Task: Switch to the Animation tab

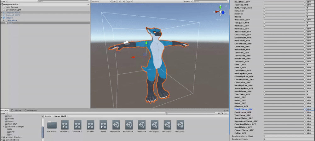Action: point(31,110)
